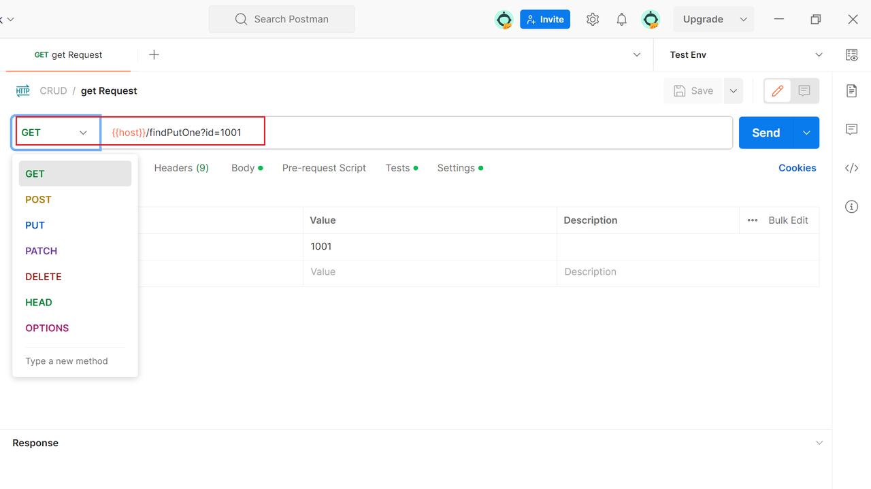The height and width of the screenshot is (489, 871).
Task: Switch to Body tab
Action: click(246, 168)
